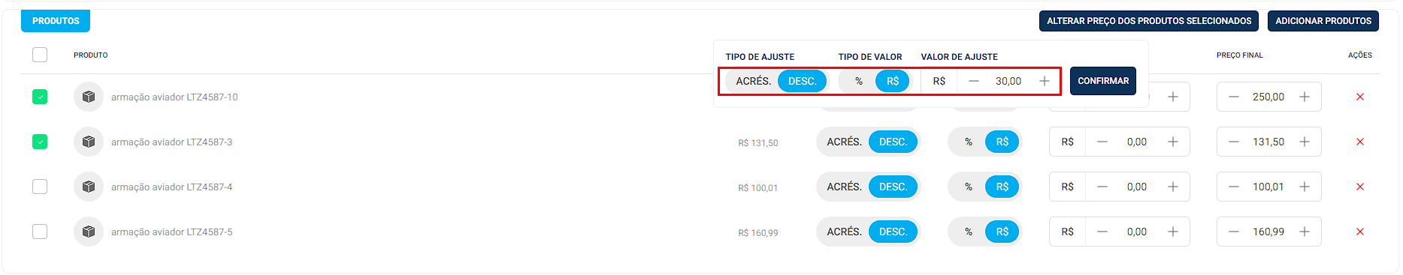The height and width of the screenshot is (275, 1403).
Task: Select ACRÉS. in the popup adjustment type
Action: [x=753, y=81]
